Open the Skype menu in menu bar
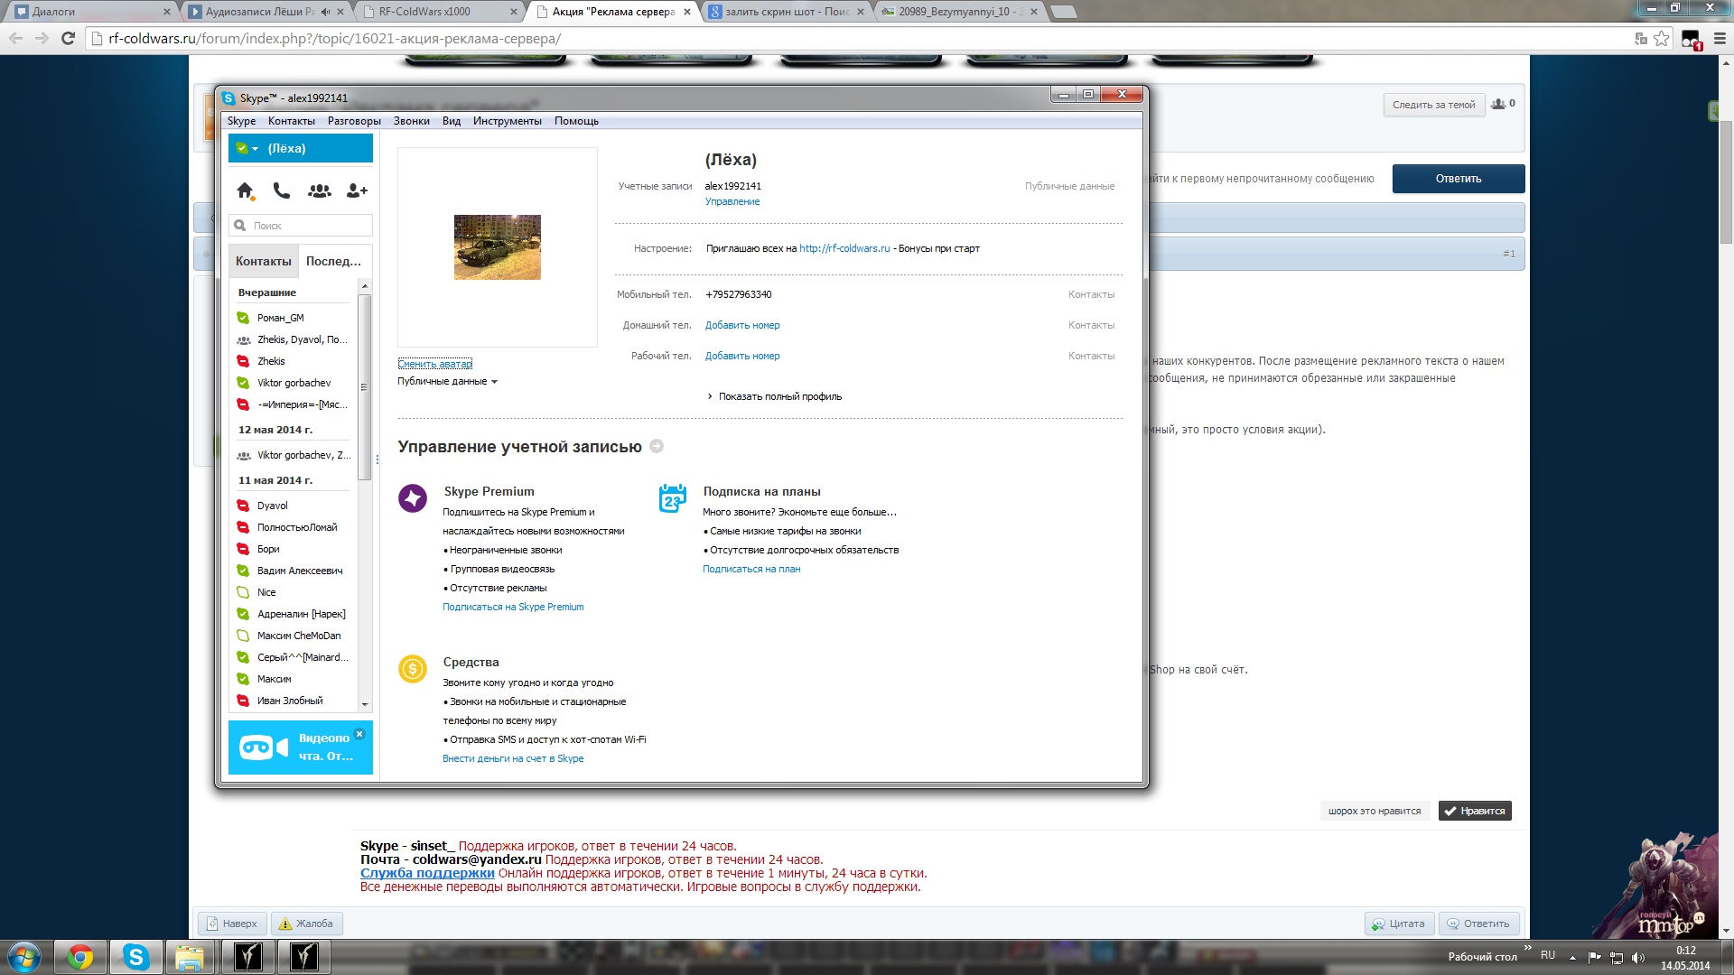 click(x=241, y=121)
